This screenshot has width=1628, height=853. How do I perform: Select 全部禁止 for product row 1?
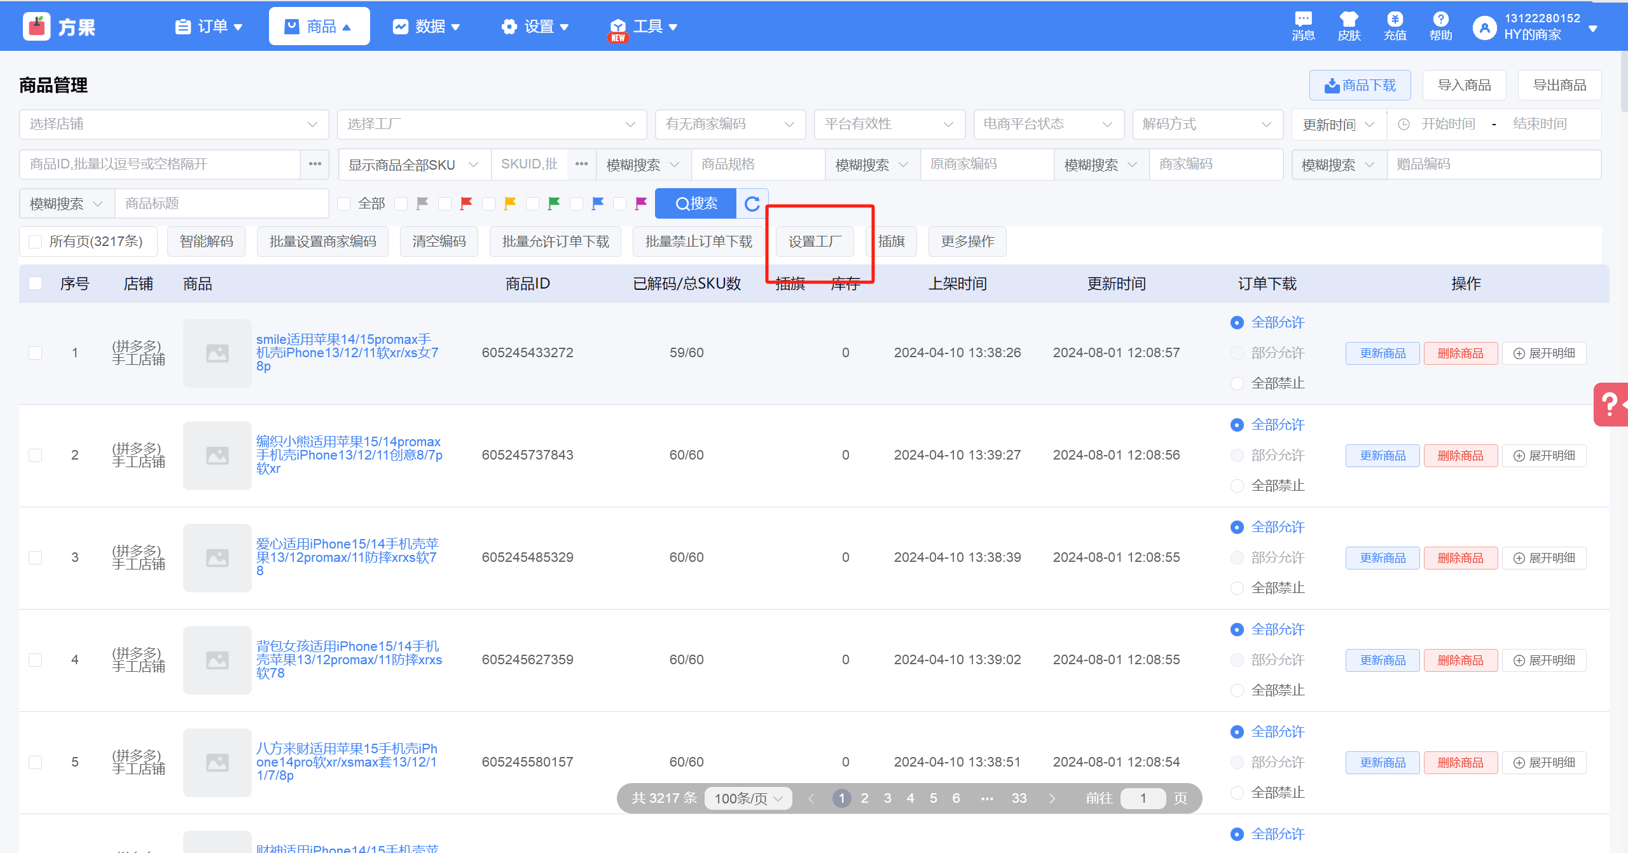pyautogui.click(x=1237, y=383)
